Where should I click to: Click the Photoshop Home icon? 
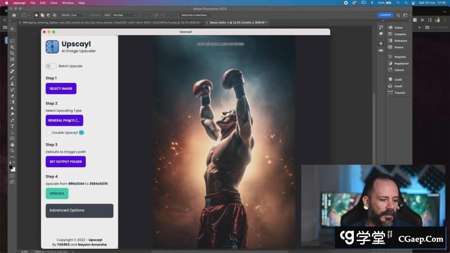pos(14,15)
